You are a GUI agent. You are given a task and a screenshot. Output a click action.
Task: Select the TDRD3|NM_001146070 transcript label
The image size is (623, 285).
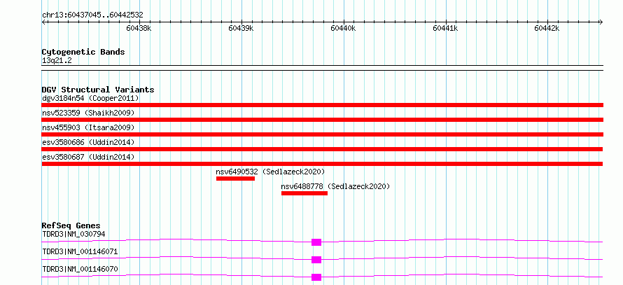point(80,269)
